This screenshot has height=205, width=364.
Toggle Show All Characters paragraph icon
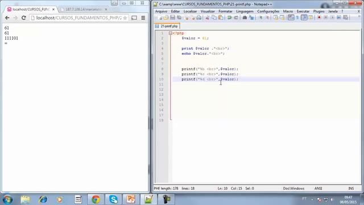click(297, 18)
